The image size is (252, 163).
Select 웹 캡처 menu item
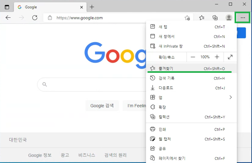tap(191, 139)
